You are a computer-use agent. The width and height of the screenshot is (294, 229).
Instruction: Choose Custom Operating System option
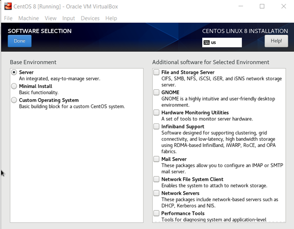click(14, 100)
